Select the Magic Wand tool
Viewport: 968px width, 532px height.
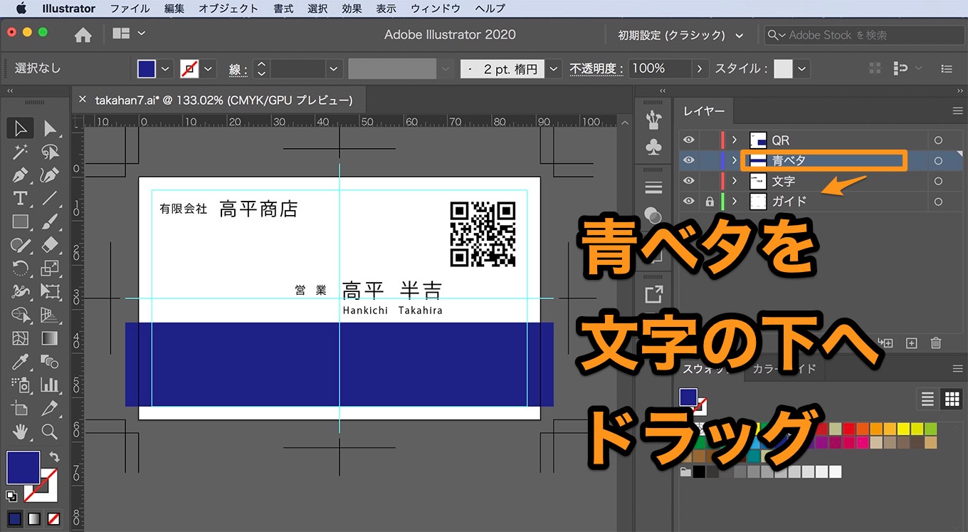[20, 152]
